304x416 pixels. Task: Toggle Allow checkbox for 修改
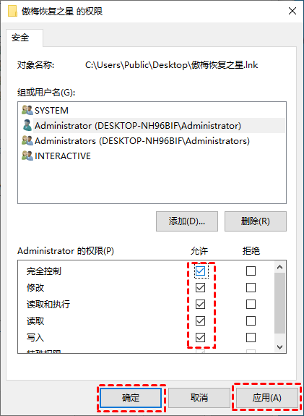(x=200, y=288)
